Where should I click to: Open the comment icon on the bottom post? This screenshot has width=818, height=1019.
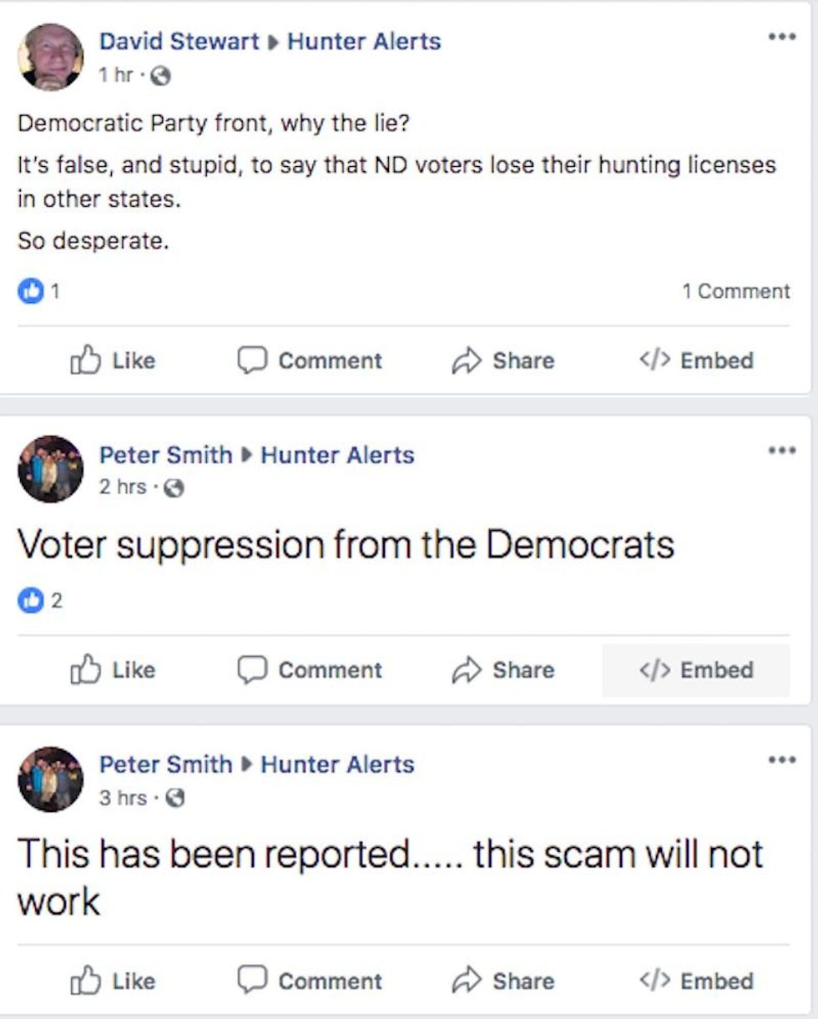(x=250, y=980)
